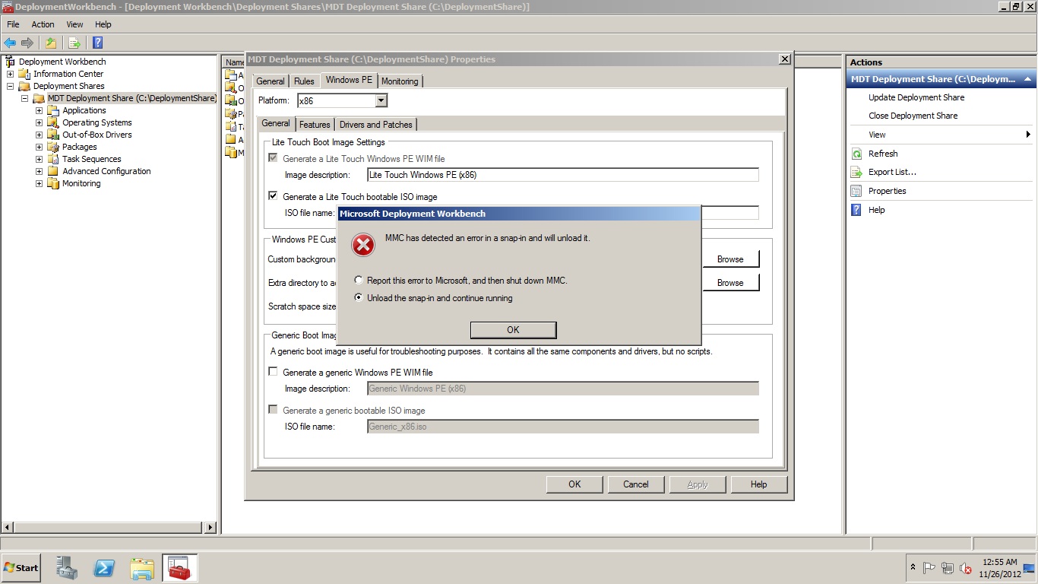Expand the View submenu arrow in Actions
The height and width of the screenshot is (584, 1038).
1028,135
